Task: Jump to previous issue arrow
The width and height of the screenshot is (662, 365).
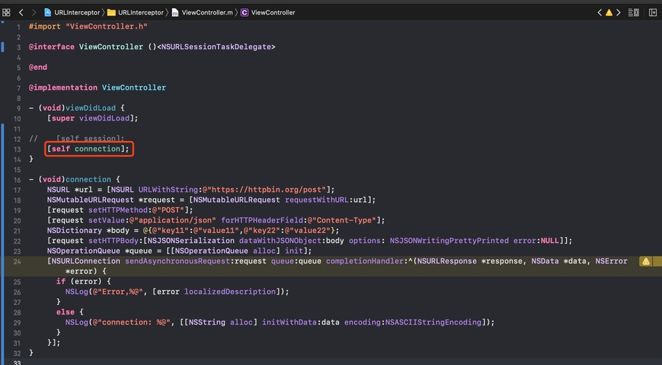Action: point(599,12)
